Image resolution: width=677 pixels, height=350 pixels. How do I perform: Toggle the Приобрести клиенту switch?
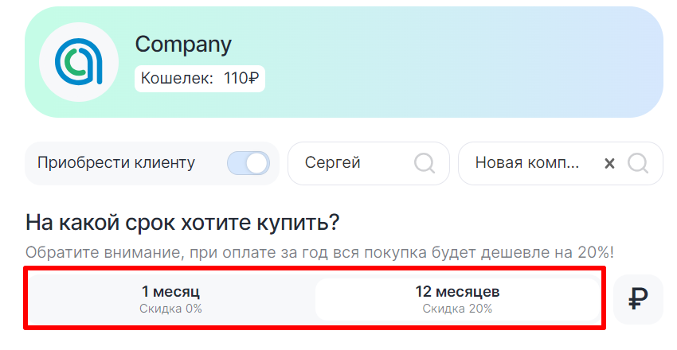[248, 163]
